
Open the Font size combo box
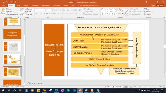pyautogui.click(x=50, y=10)
